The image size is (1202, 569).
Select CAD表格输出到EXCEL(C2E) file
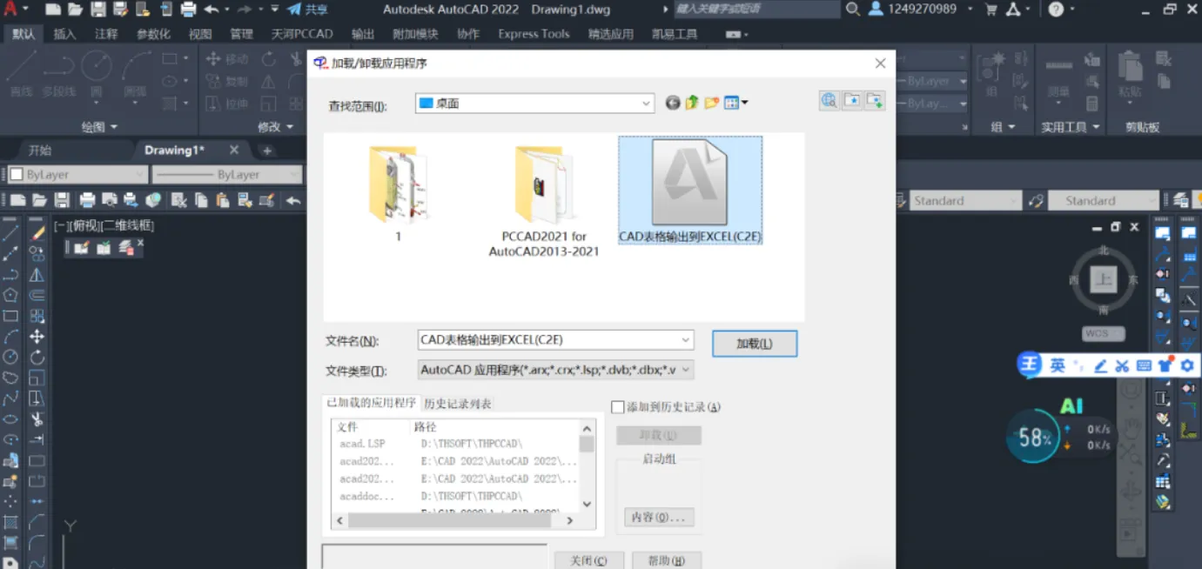[x=690, y=190]
